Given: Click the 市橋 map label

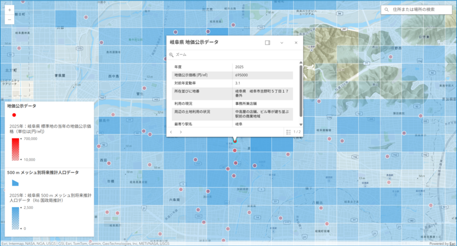Looking at the screenshot, I should (x=110, y=181).
